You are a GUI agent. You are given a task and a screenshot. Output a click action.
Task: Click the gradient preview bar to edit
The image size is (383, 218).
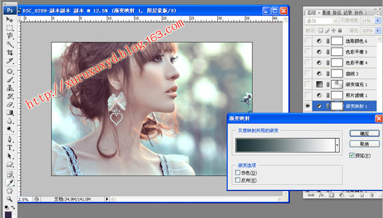coord(285,145)
